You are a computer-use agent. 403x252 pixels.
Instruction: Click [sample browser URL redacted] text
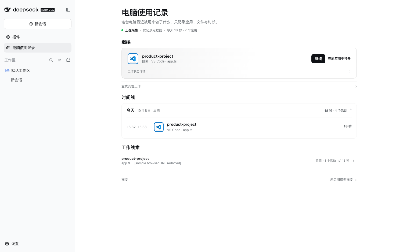pos(158,163)
